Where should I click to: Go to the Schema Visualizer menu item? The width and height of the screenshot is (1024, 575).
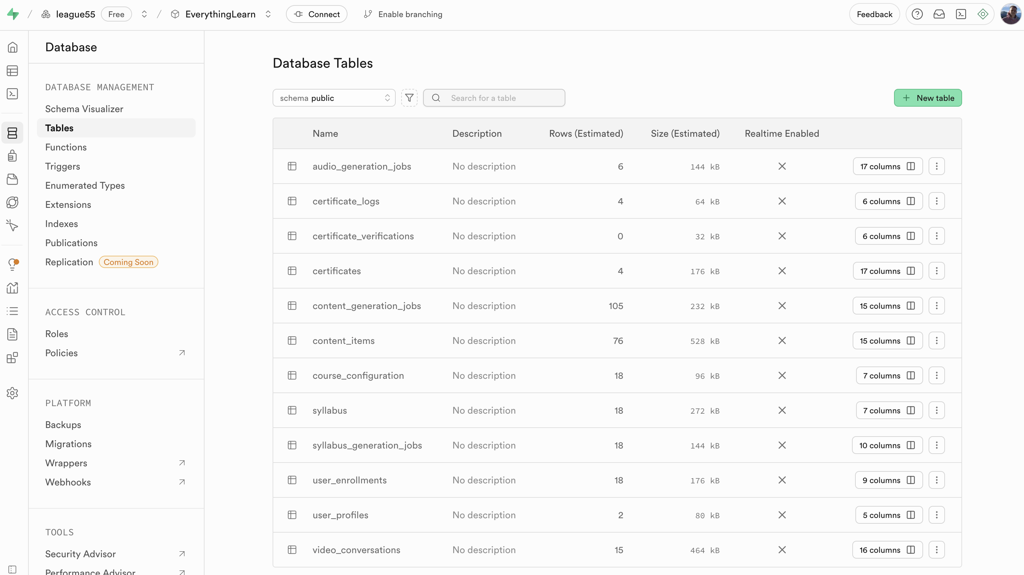coord(84,109)
